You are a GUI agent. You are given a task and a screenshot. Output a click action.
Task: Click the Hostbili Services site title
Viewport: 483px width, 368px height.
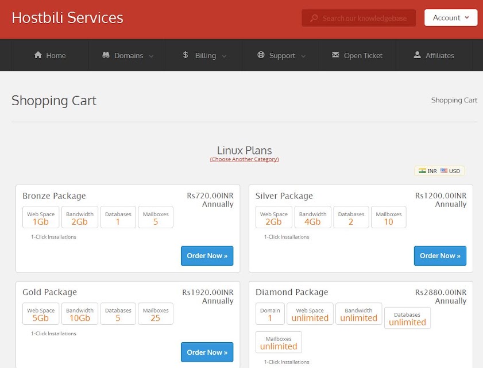coord(67,18)
